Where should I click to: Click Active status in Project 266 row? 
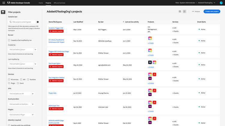click(x=202, y=93)
